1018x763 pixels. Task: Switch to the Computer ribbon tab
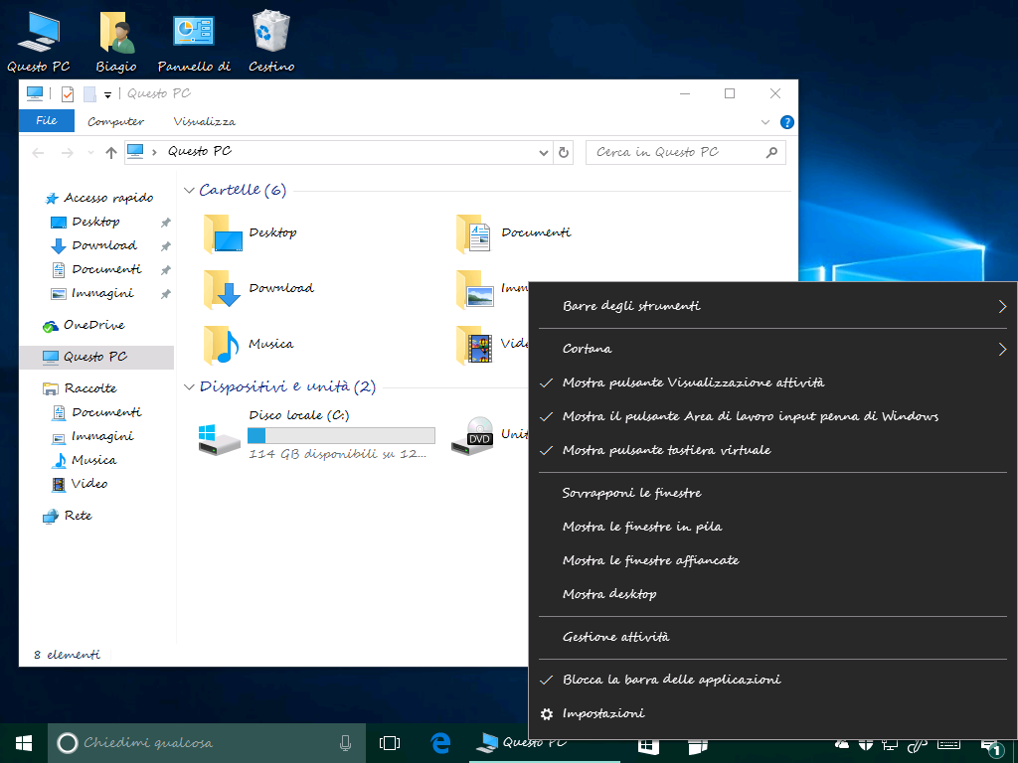click(x=115, y=121)
